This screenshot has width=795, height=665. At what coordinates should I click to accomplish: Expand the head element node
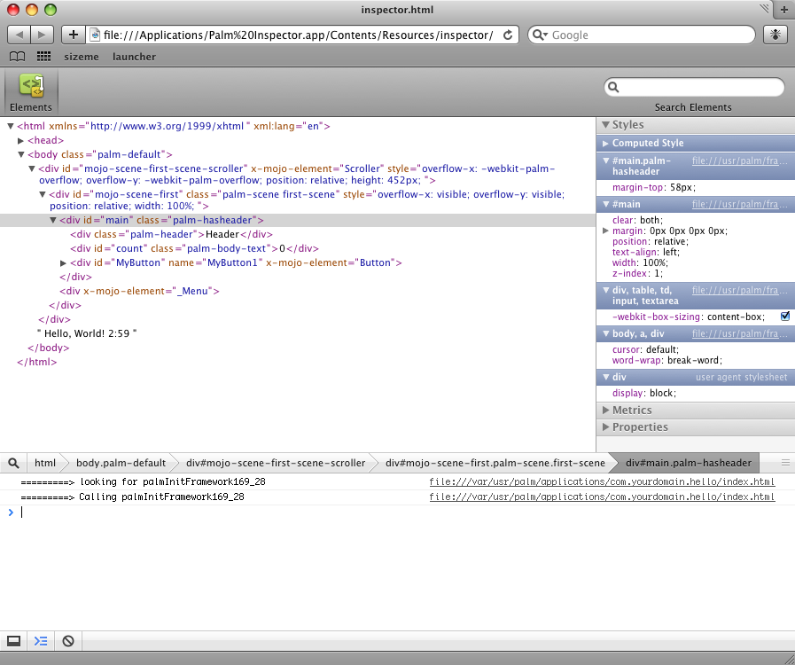21,140
